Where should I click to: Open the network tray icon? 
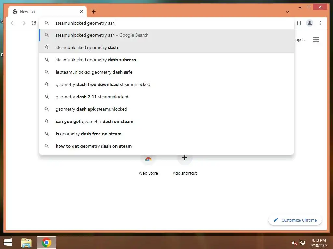302,243
